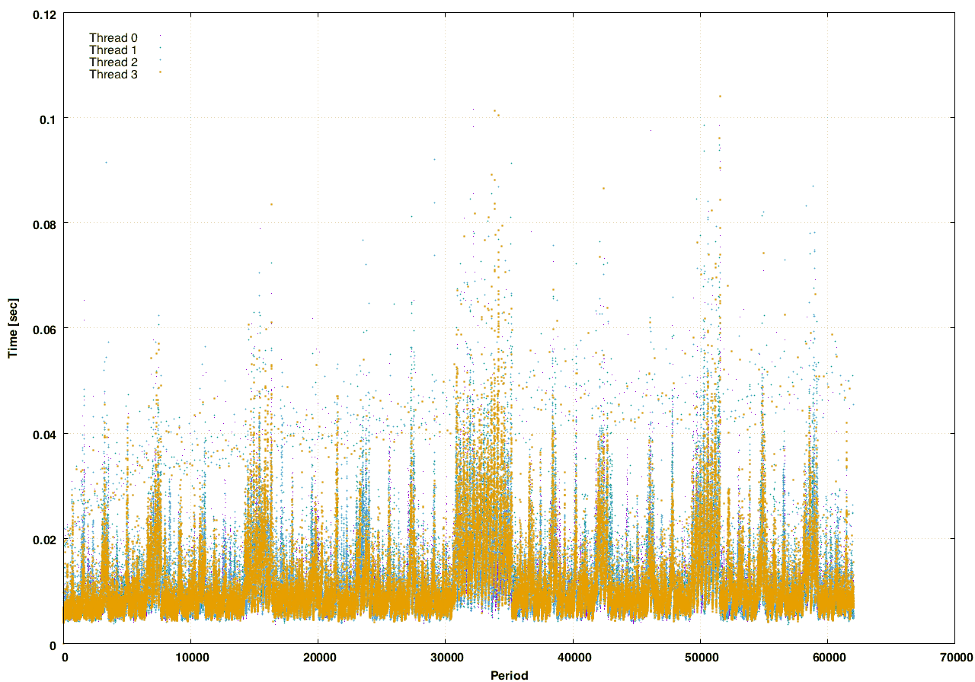
Task: Click the 20000 x-axis tick label
Action: (x=318, y=658)
